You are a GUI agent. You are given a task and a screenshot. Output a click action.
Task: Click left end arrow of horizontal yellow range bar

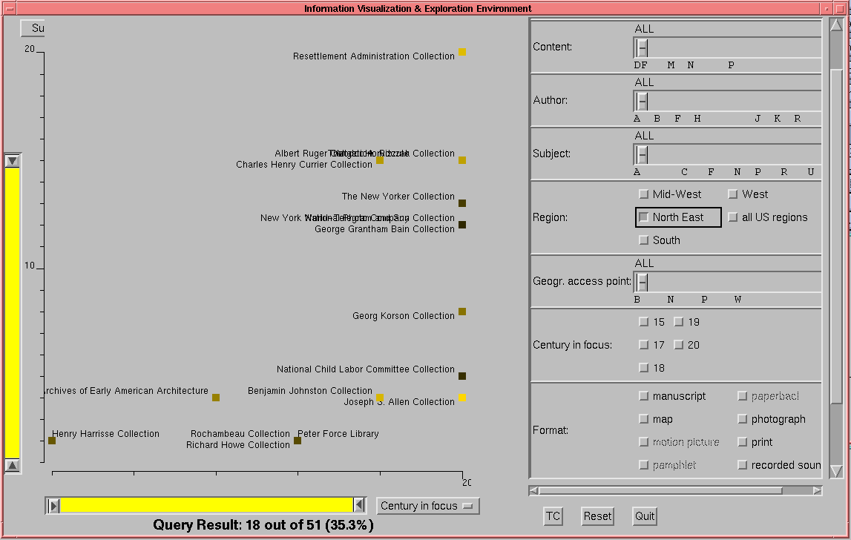(53, 506)
